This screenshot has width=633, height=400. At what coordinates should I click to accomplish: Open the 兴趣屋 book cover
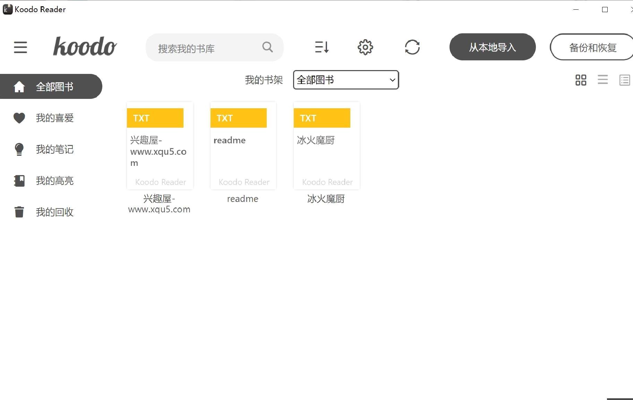click(160, 146)
